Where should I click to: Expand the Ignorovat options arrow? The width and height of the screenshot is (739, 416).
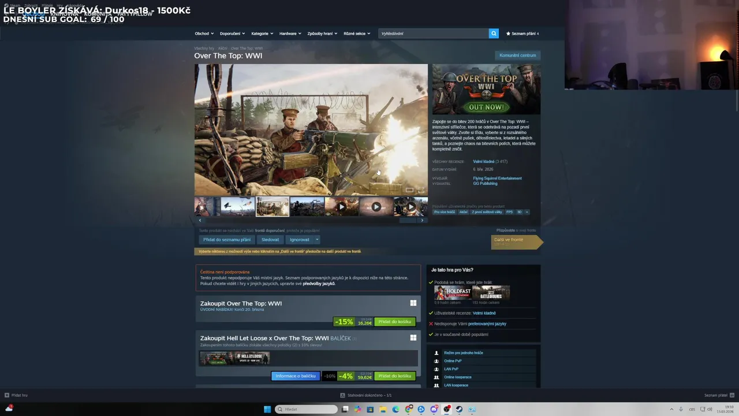coord(317,240)
